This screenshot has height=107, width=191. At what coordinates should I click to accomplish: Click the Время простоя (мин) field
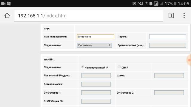click(168, 45)
